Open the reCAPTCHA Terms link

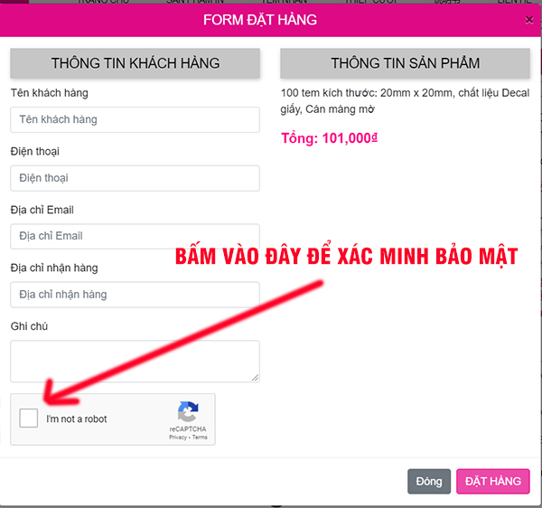[200, 437]
